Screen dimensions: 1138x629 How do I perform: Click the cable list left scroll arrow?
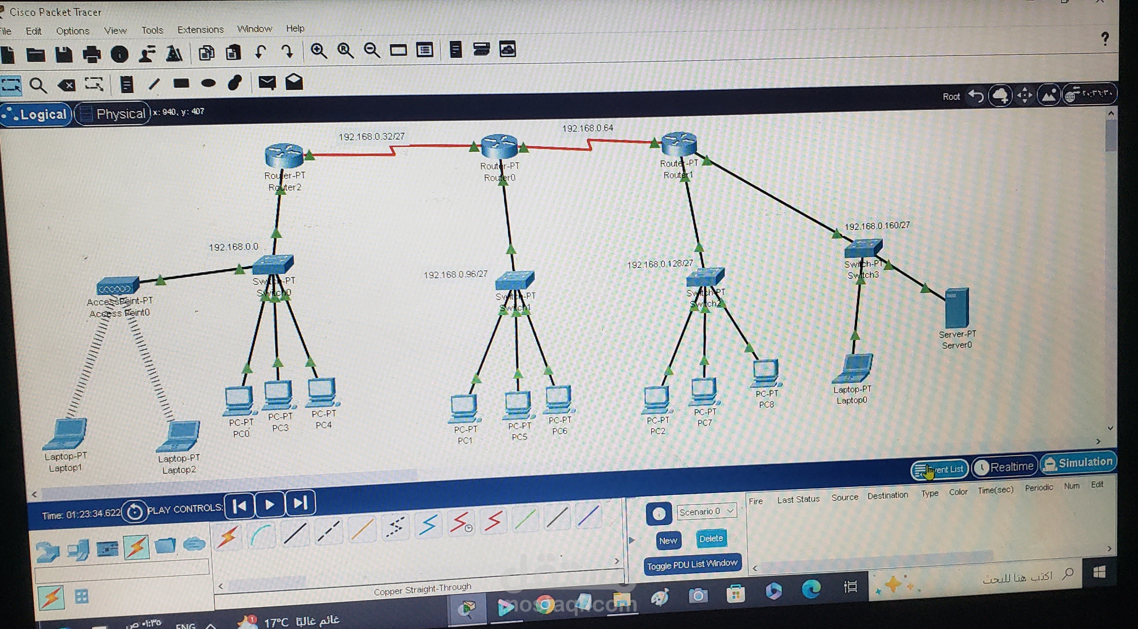221,587
